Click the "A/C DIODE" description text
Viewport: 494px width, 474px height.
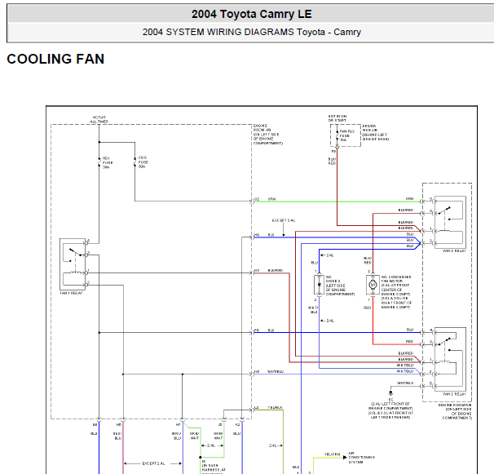(340, 286)
